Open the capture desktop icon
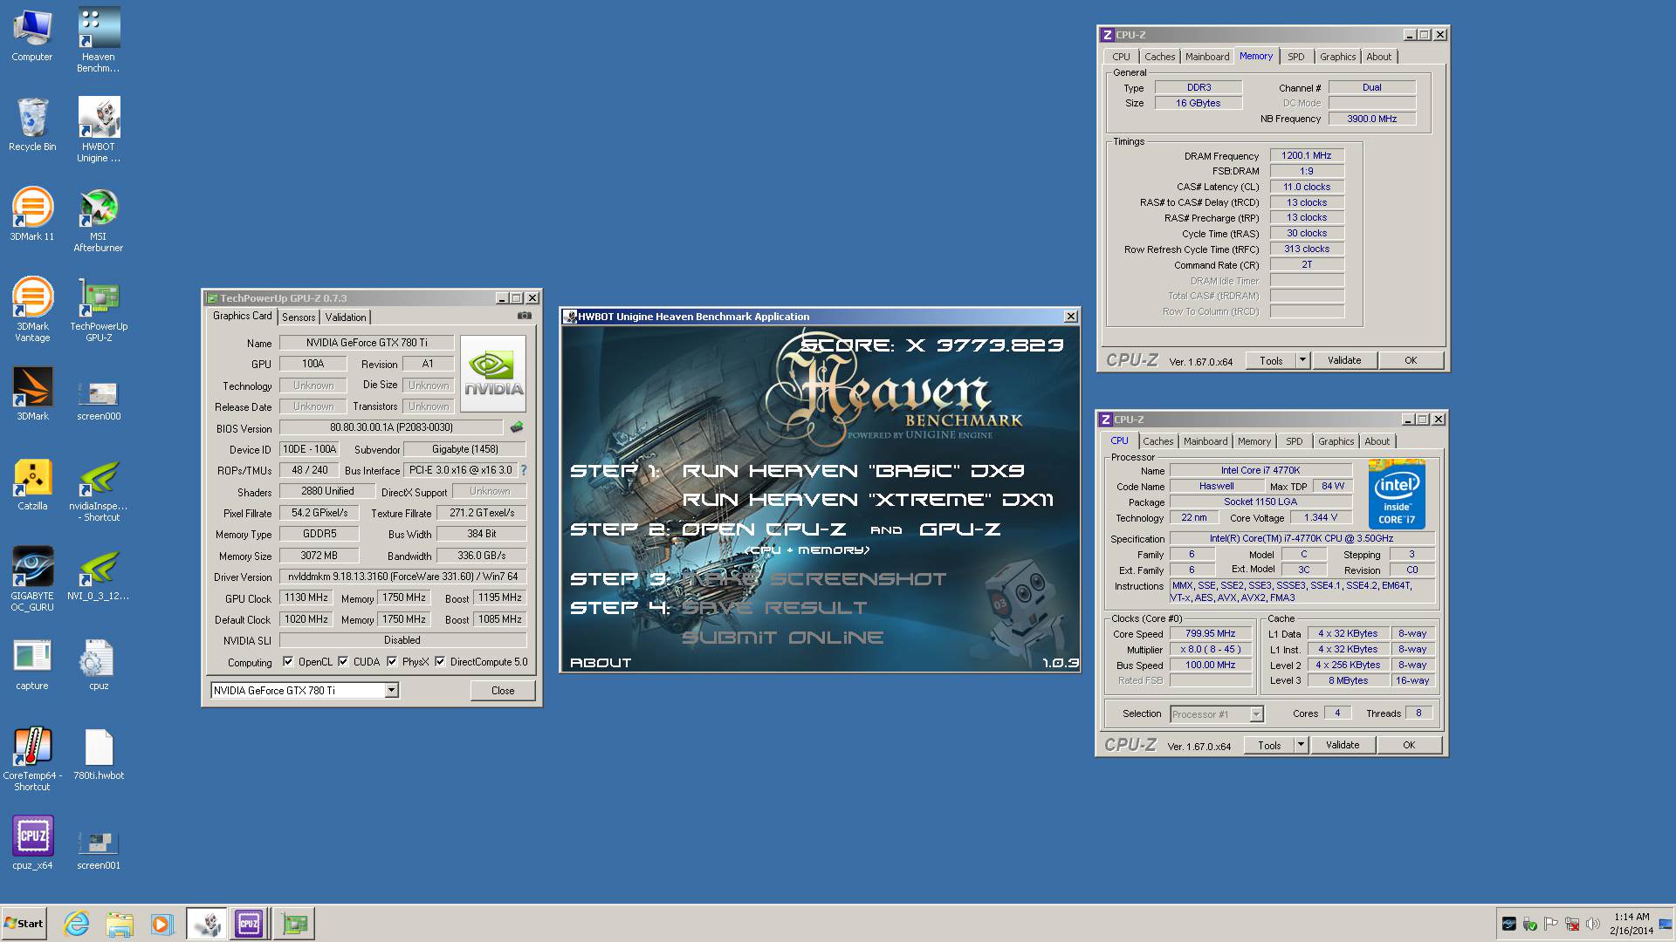Screen dimensions: 1676x942 pos(32,664)
